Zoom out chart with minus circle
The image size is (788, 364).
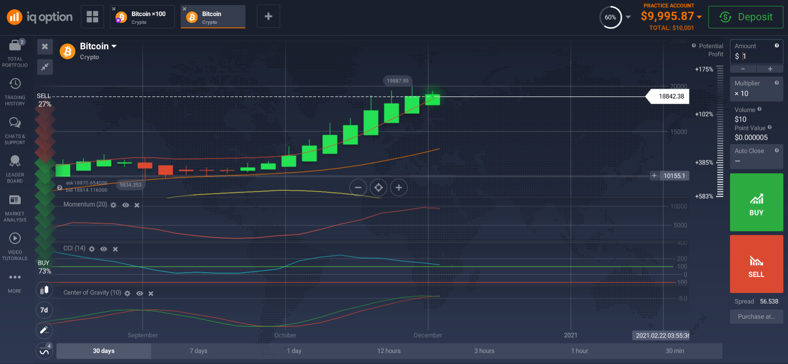[358, 187]
